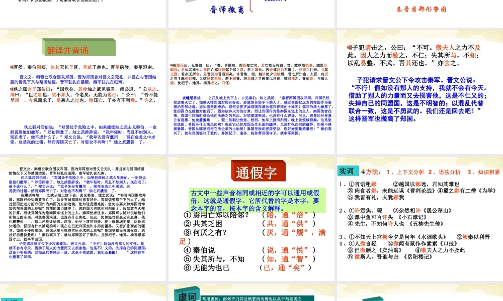Select the slide thumbnail titled 翻译并背诵
This screenshot has height=301, width=503.
[83, 92]
